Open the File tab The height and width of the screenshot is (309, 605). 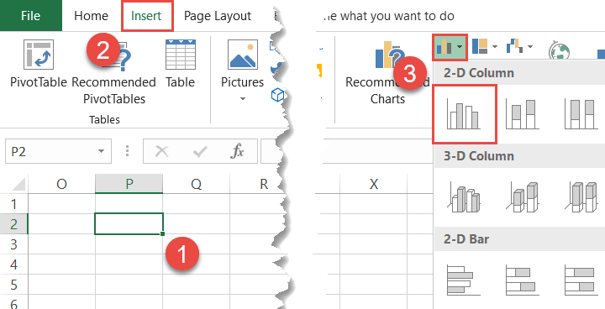click(x=31, y=16)
